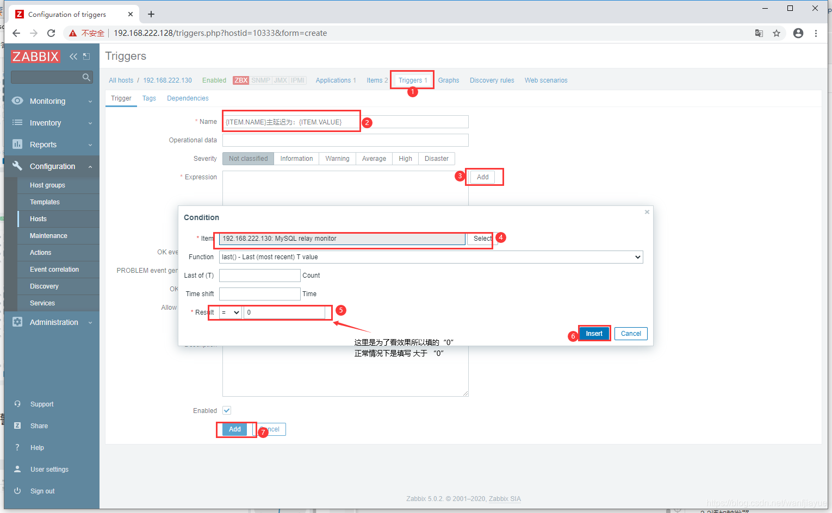Click the not-secure warning triangle icon
This screenshot has height=513, width=832.
tap(72, 33)
